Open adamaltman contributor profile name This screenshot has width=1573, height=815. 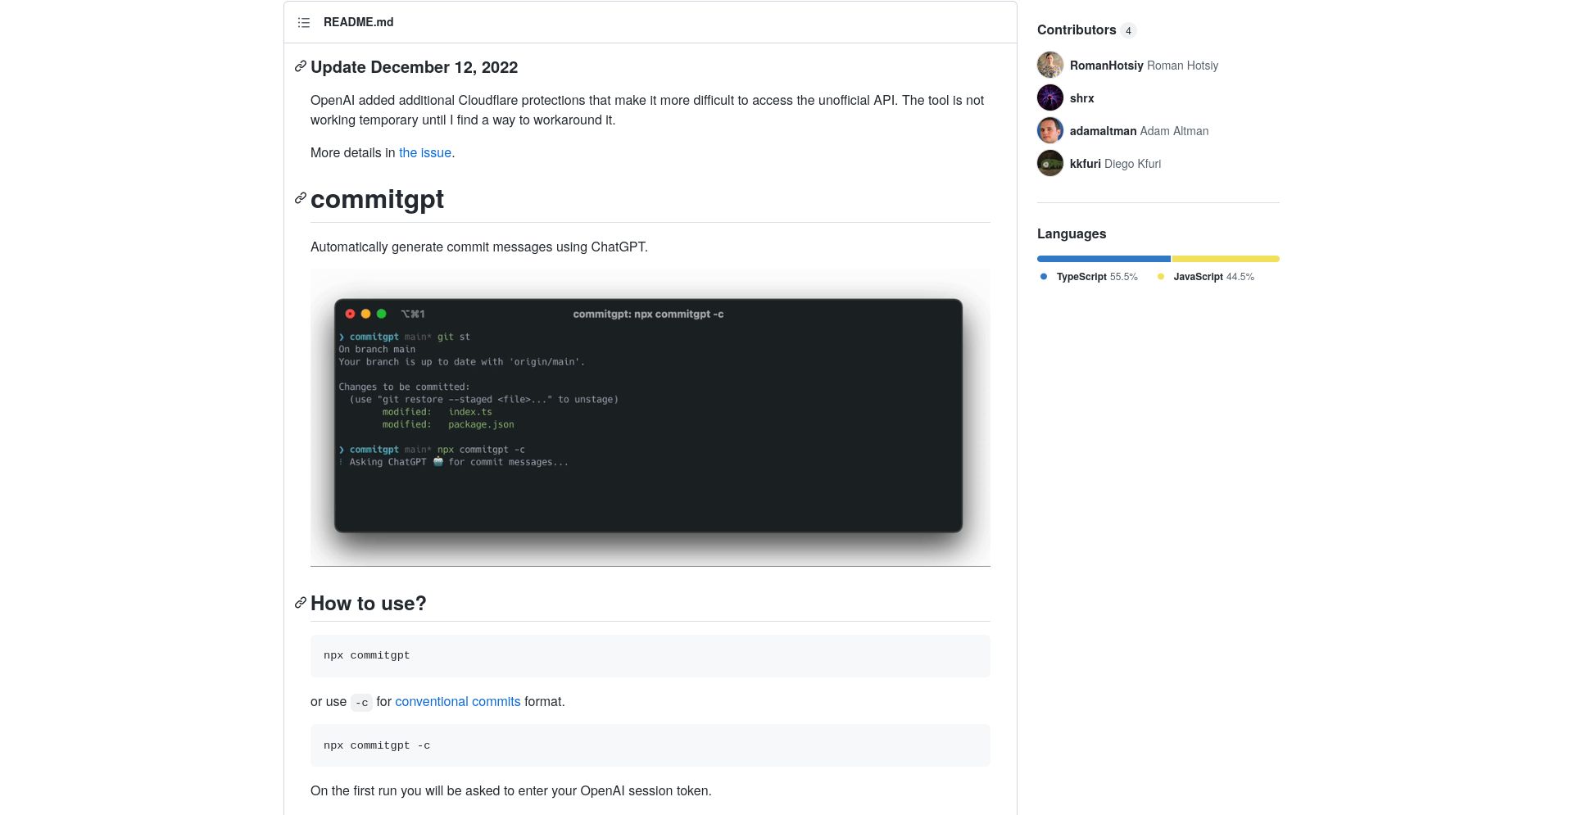pos(1104,131)
